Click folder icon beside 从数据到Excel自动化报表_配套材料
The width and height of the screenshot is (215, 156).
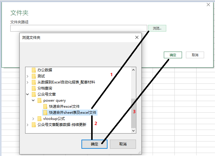click(34, 82)
